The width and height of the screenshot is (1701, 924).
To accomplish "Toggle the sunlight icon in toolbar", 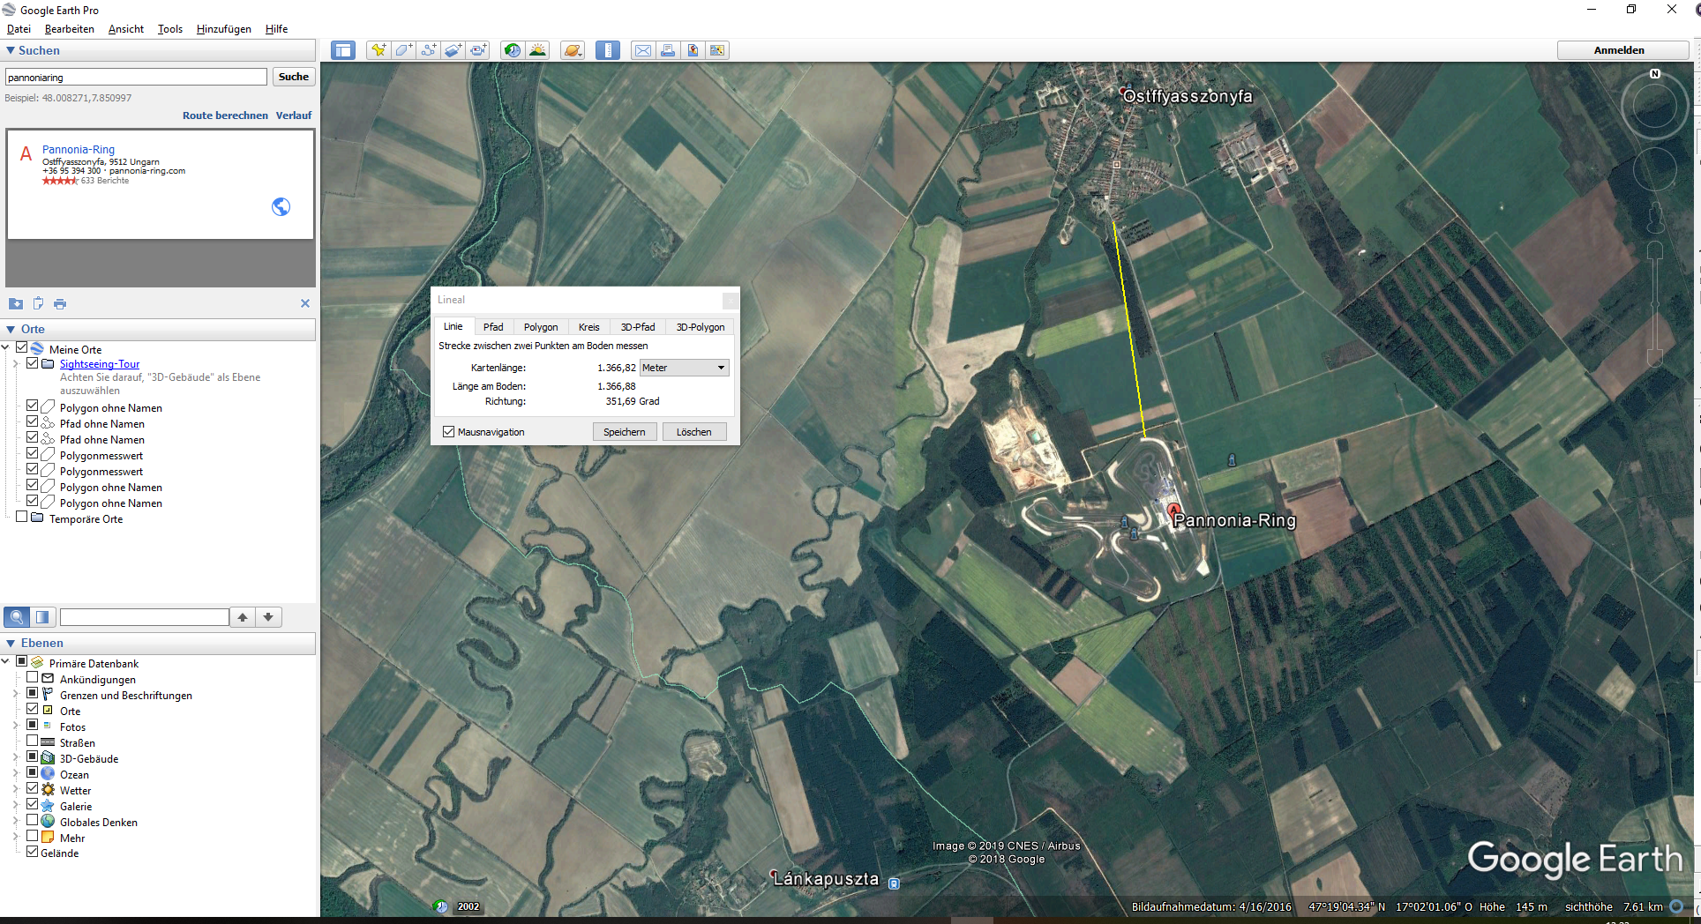I will pos(537,50).
